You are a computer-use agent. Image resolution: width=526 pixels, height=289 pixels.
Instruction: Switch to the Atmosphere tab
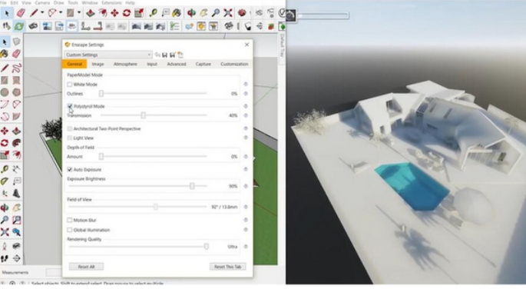[125, 64]
